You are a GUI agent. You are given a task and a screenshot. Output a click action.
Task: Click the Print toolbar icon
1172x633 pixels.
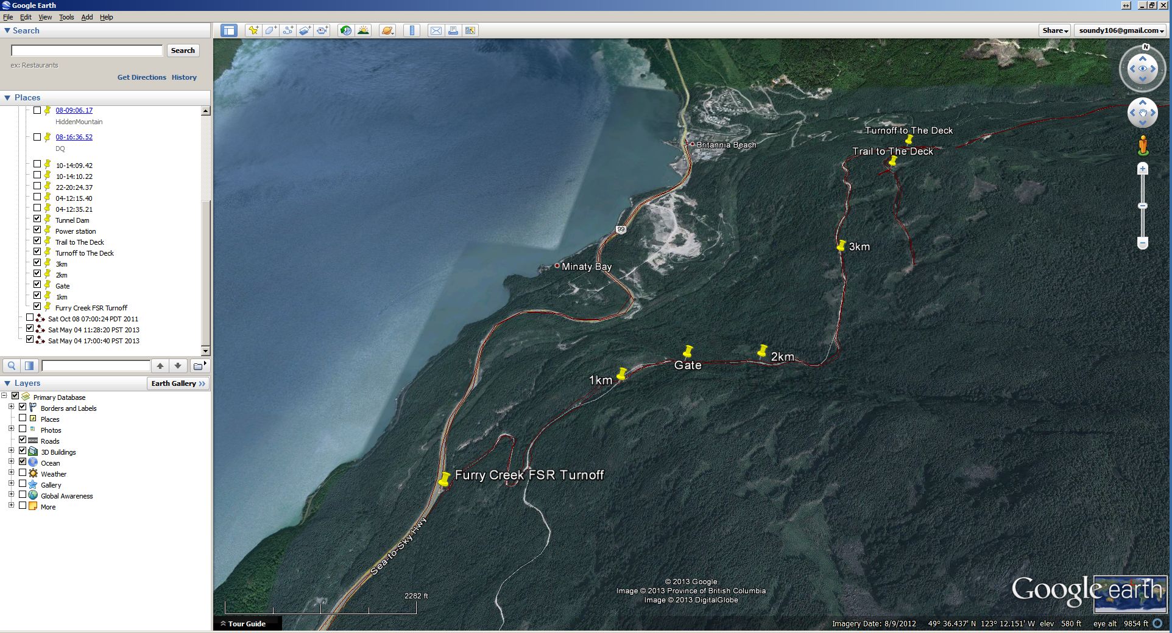point(453,30)
